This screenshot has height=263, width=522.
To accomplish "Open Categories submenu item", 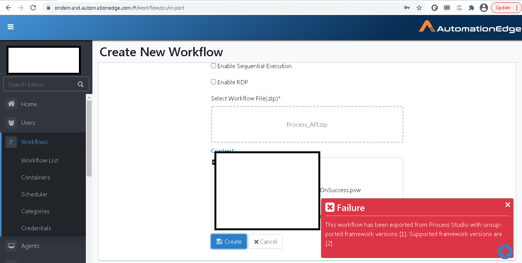I will tap(35, 211).
